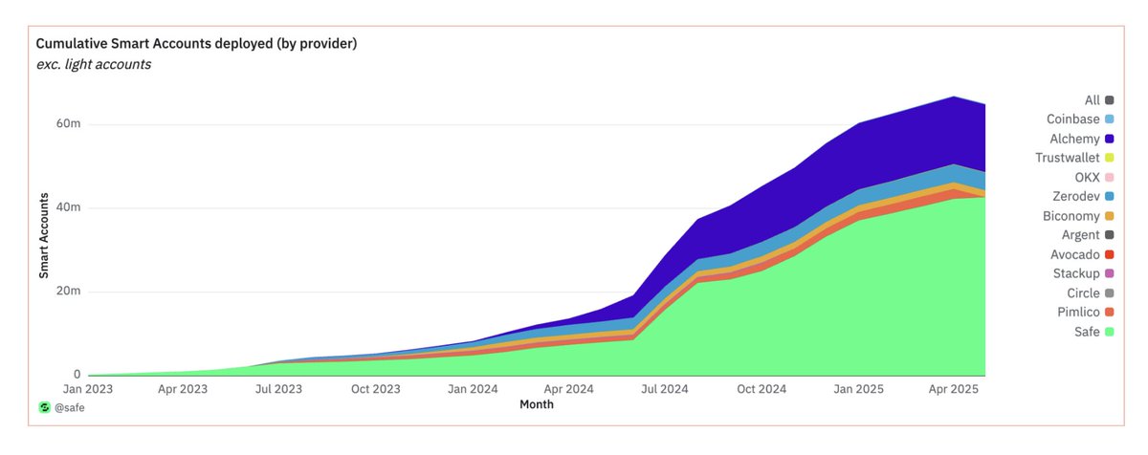Viewport: 1148px width, 455px height.
Task: Toggle the Pimlico legend entry
Action: point(1084,313)
